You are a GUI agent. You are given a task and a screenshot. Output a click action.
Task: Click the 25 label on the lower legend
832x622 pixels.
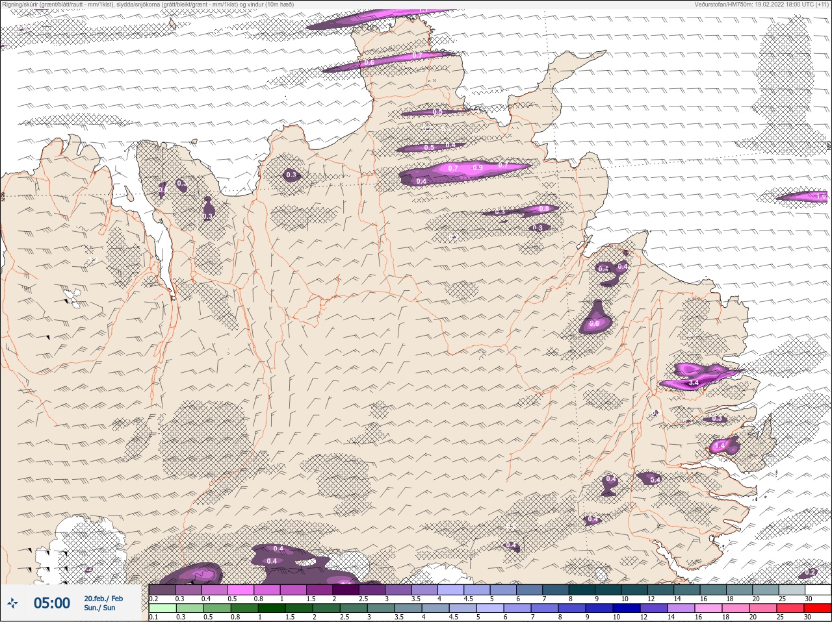click(x=781, y=617)
